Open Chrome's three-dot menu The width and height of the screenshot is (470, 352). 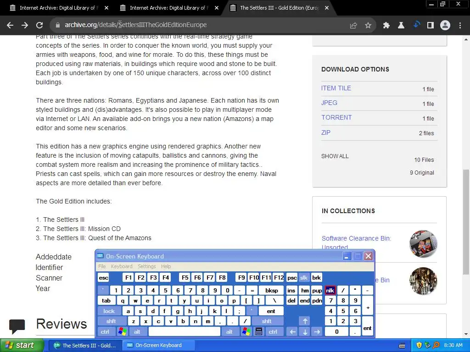point(460,26)
